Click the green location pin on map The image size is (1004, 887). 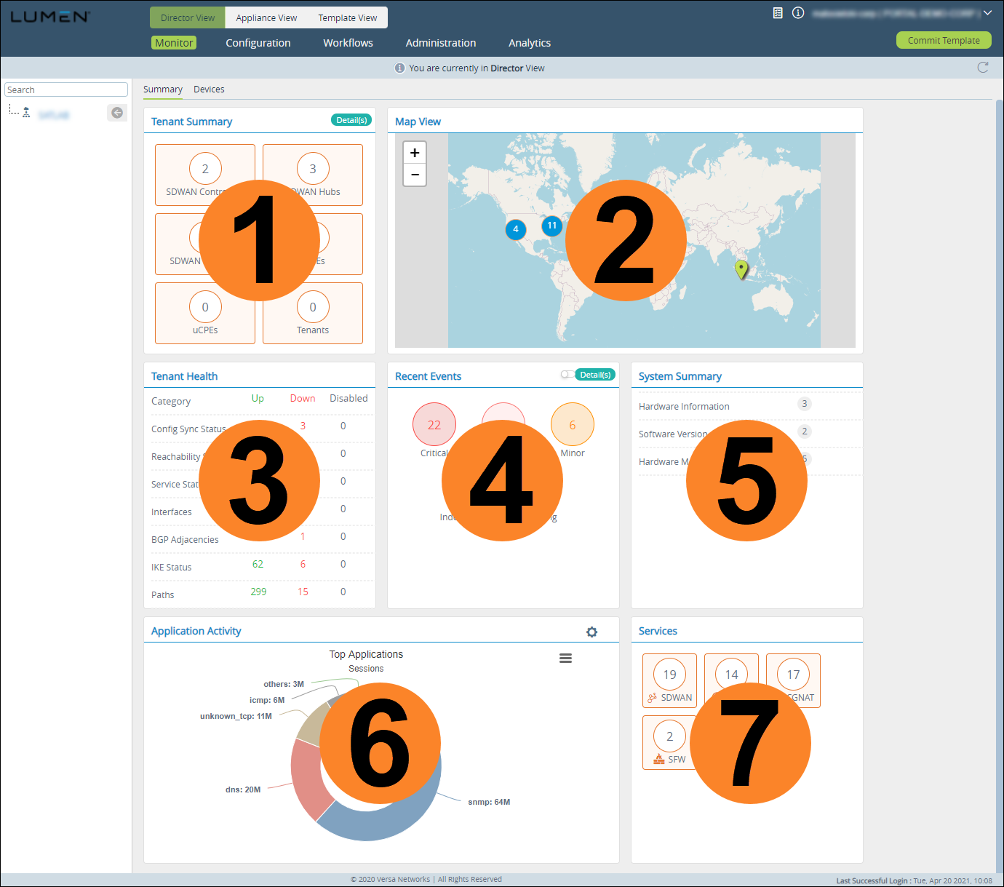tap(741, 269)
